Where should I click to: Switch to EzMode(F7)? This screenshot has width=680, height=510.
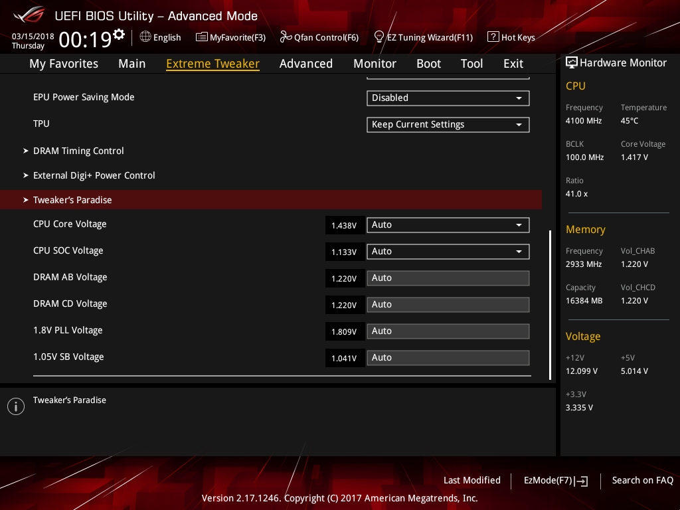555,480
